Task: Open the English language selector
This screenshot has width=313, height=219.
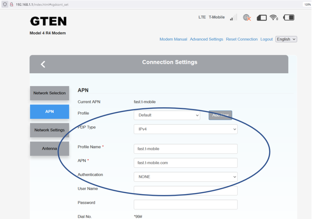Action: tap(286, 39)
